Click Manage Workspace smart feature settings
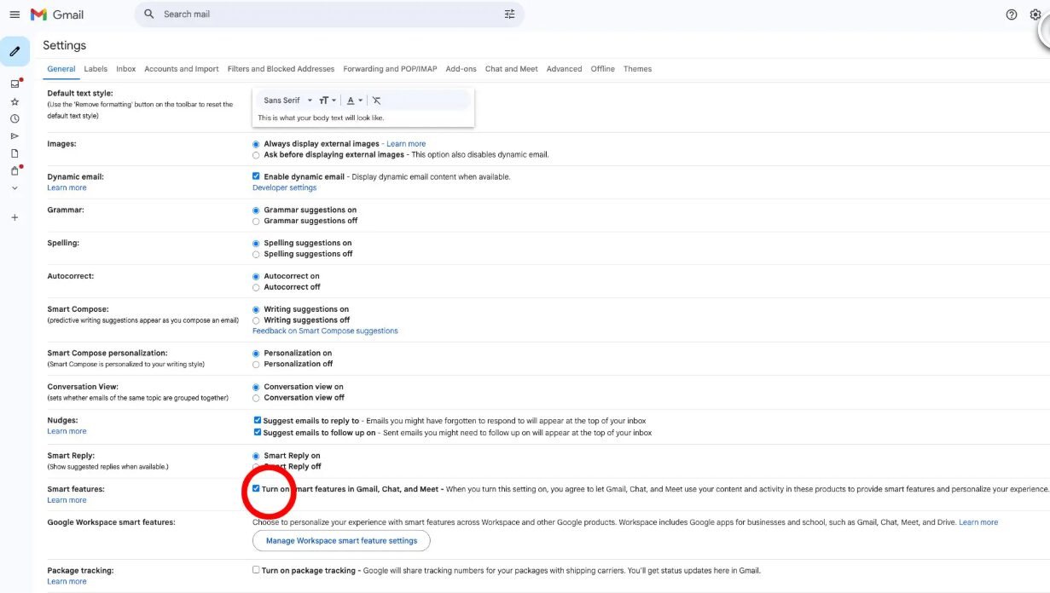This screenshot has width=1050, height=593. tap(341, 540)
